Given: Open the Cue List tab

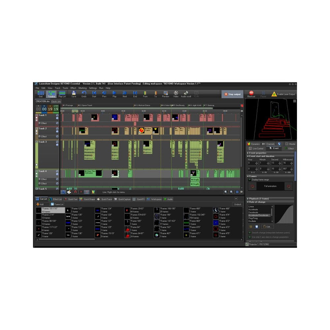Looking at the screenshot, I should (42, 199).
